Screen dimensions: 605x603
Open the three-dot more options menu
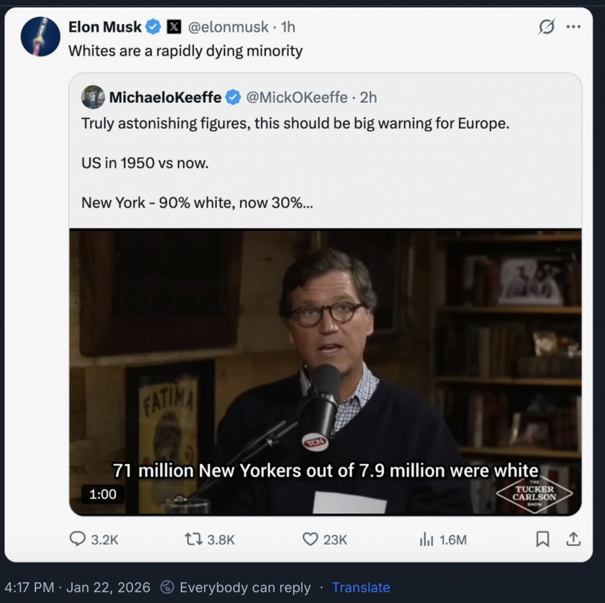573,27
